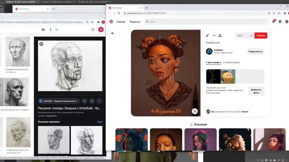Open the Pinterest messages icon

pyautogui.click(x=280, y=22)
